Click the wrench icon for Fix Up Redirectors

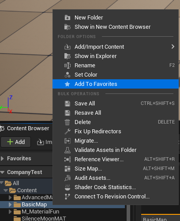tap(67, 132)
